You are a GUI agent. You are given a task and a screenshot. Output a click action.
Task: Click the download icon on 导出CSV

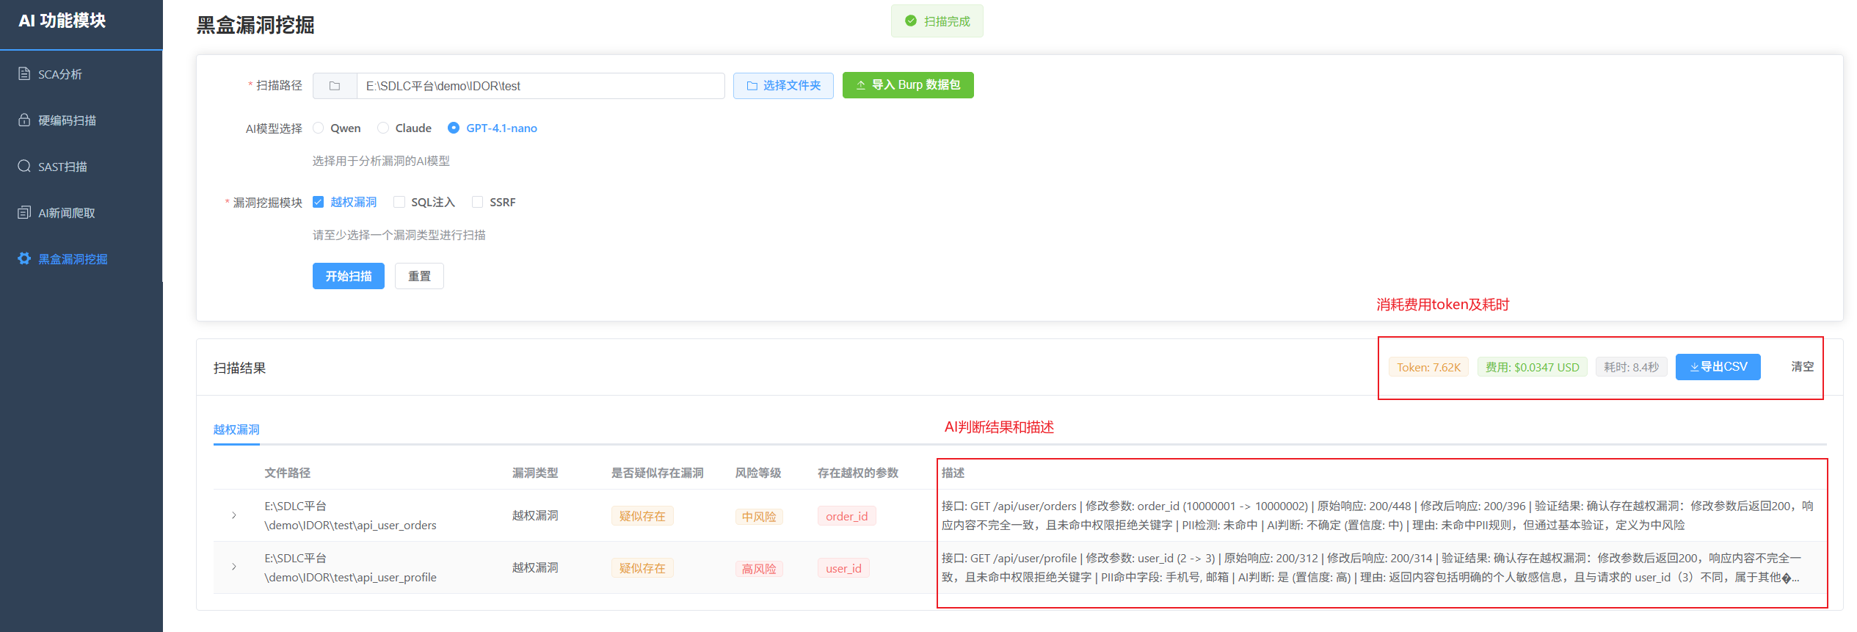[x=1694, y=367]
